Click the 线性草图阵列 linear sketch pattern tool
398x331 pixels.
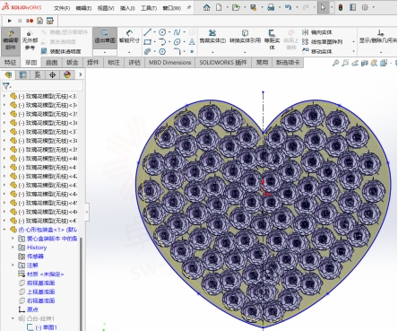click(322, 42)
